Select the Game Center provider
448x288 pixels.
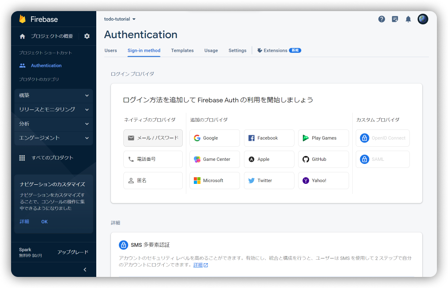pyautogui.click(x=215, y=159)
